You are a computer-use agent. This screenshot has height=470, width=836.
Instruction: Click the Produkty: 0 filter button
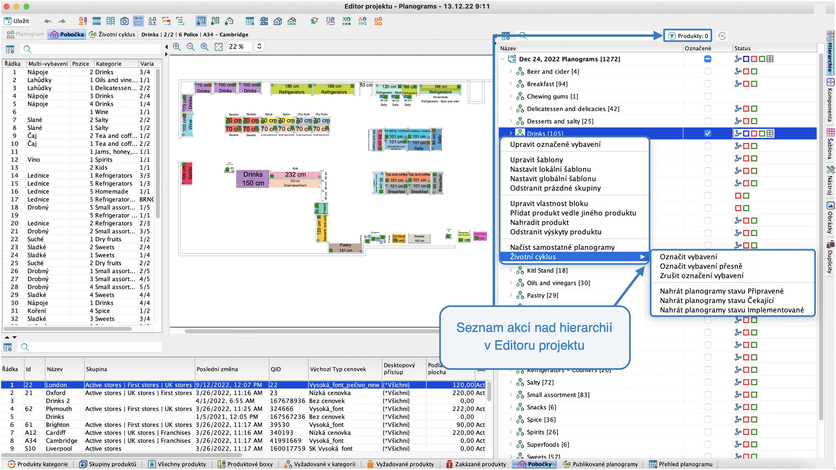click(688, 36)
